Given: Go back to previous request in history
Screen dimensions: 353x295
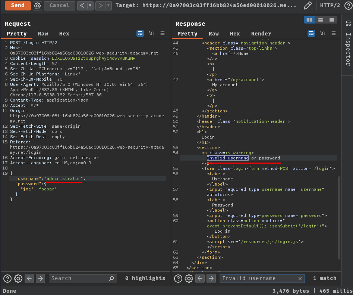Looking at the screenshot, I should coord(82,5).
